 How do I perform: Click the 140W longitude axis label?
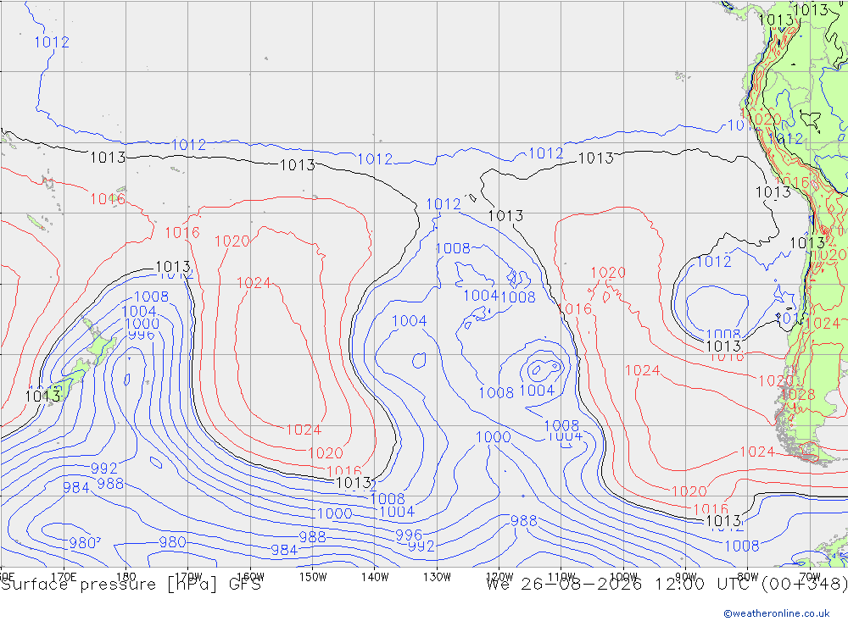(375, 577)
